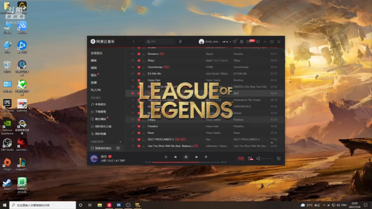Viewport: 372px width, 209px height.
Task: Go back with the header back arrow
Action: tap(133, 42)
